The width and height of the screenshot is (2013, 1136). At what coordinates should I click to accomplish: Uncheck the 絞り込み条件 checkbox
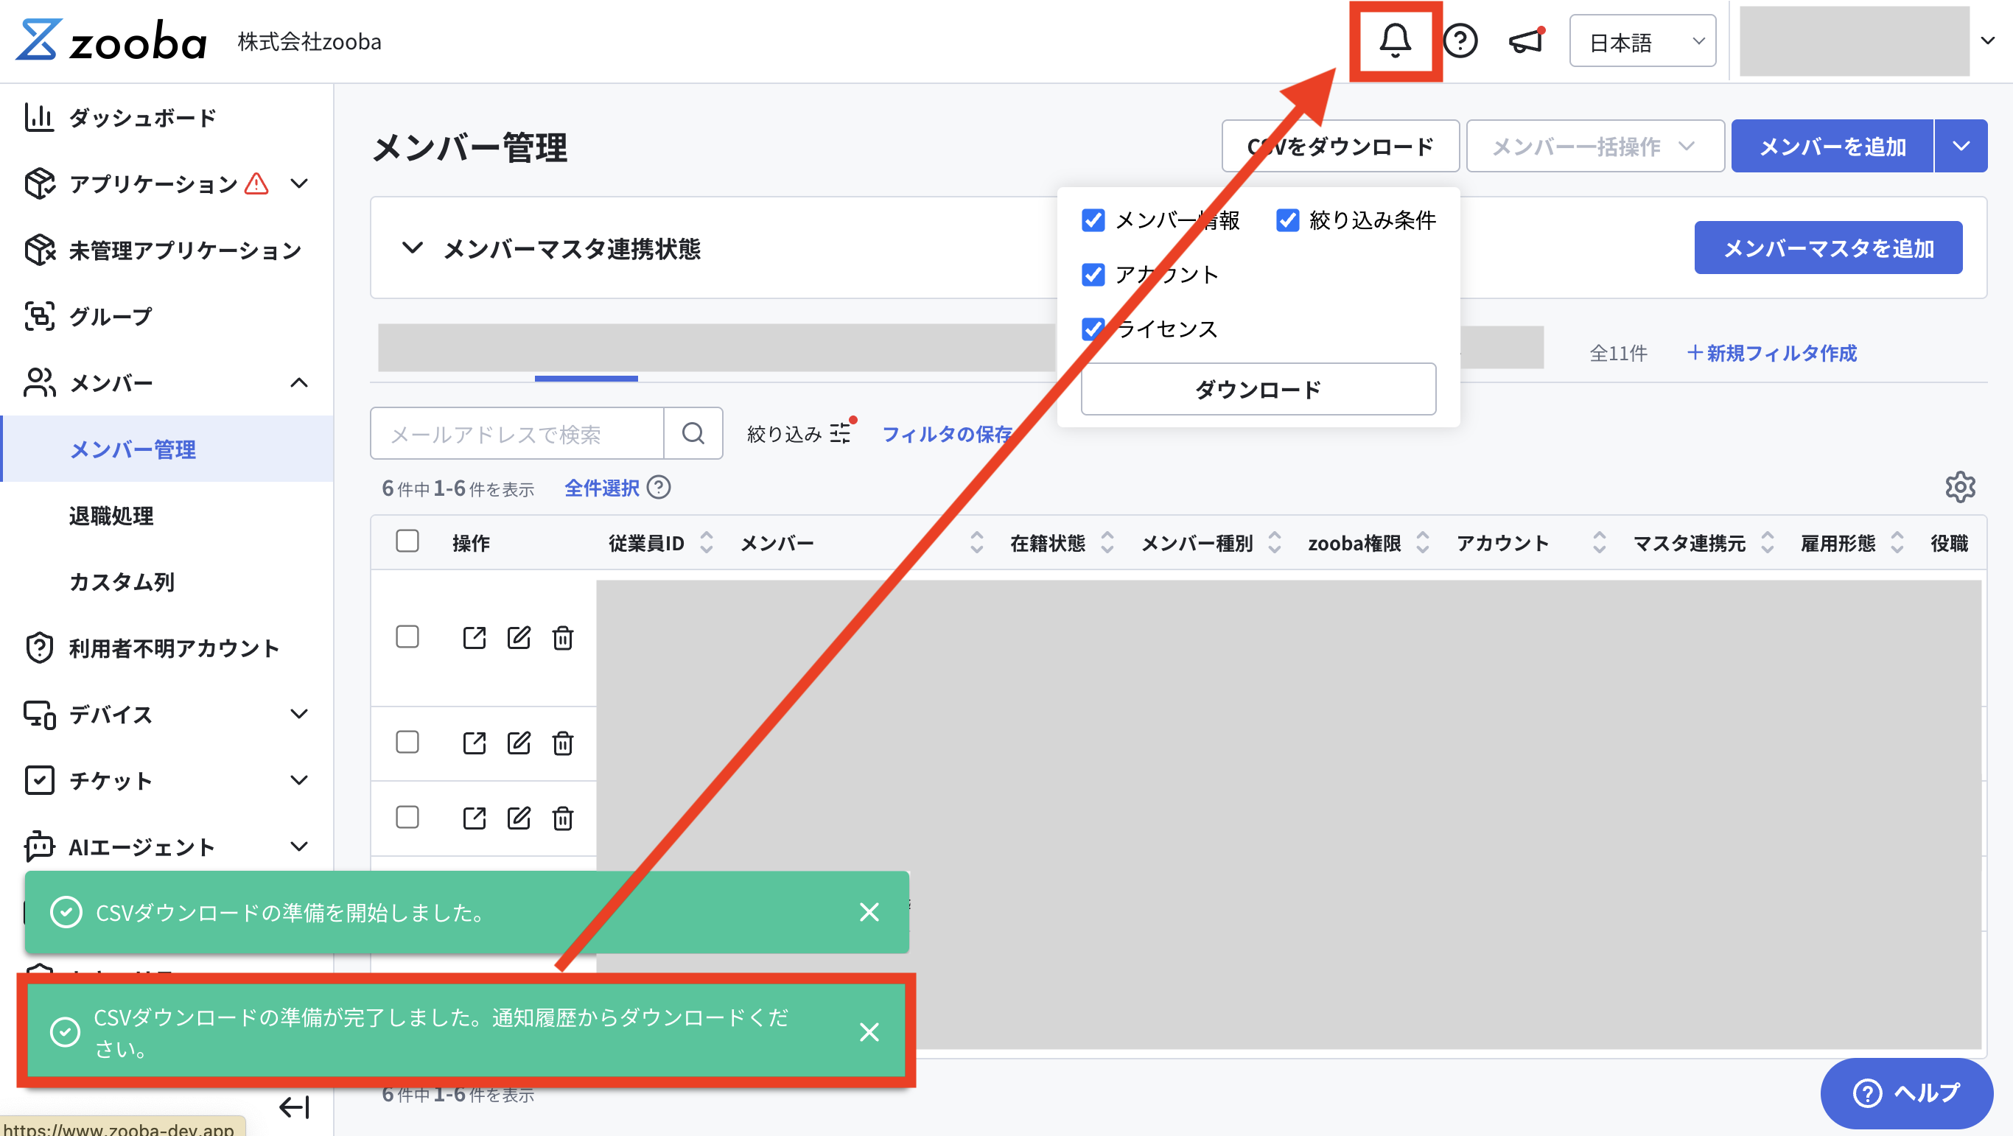click(x=1288, y=220)
